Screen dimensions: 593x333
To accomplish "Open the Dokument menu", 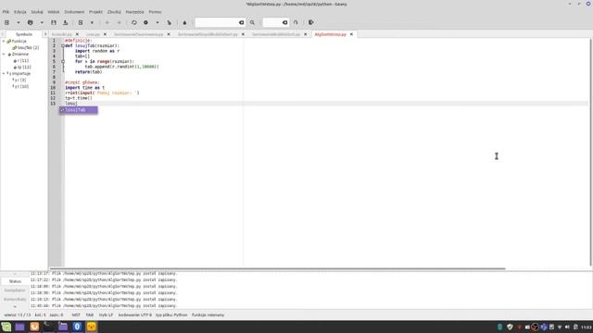I will tap(74, 12).
